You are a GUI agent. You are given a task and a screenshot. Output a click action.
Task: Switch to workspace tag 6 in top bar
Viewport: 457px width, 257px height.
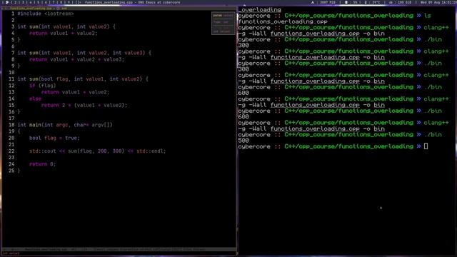[x=46, y=2]
